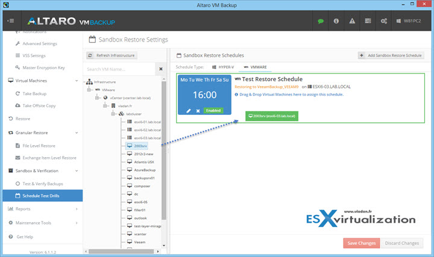The height and width of the screenshot is (257, 434).
Task: Select Schedule Test Drills in sidebar
Action: pyautogui.click(x=43, y=196)
